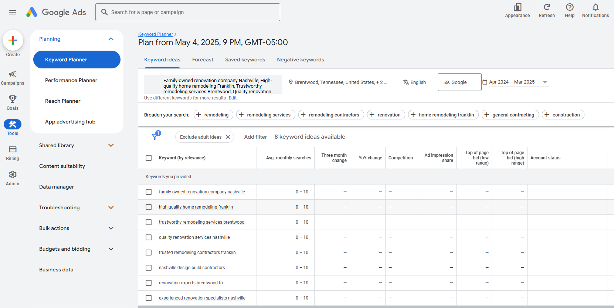
Task: Change the Google search network setting
Action: coord(459,82)
